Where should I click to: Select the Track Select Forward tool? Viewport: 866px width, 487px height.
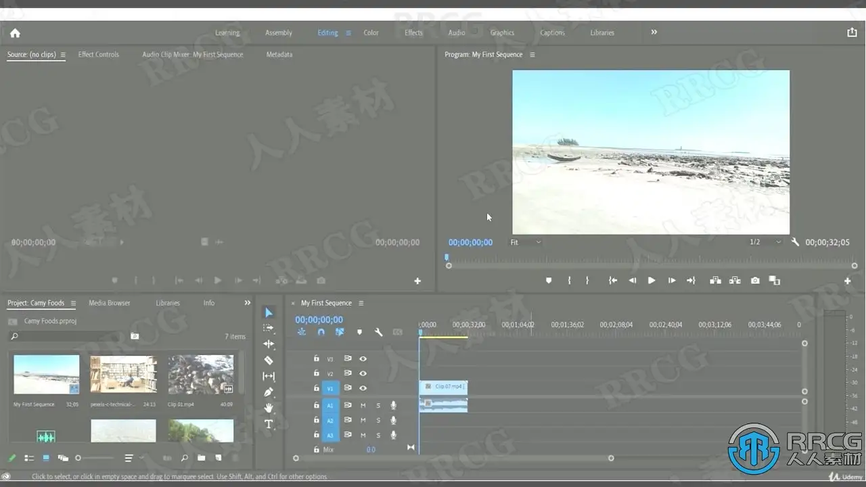(269, 328)
